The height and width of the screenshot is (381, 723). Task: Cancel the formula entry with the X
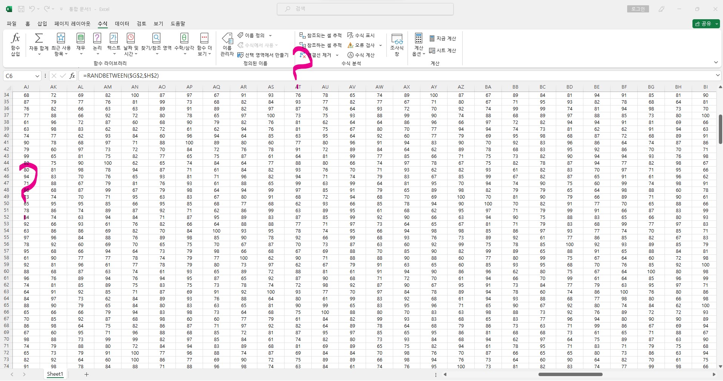point(54,76)
